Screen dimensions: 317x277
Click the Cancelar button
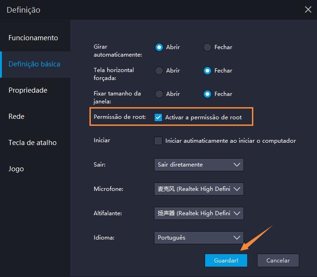(278, 261)
